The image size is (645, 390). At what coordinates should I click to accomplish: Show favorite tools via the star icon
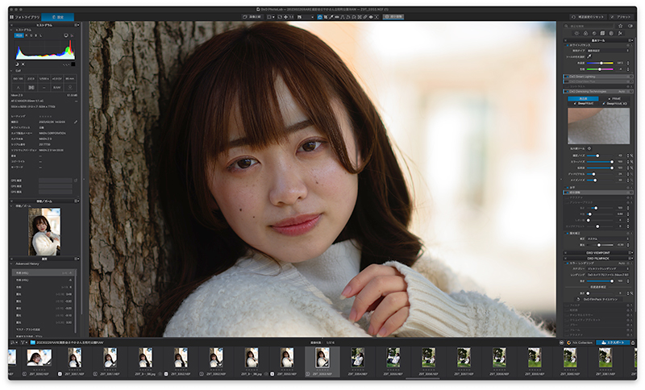[620, 26]
